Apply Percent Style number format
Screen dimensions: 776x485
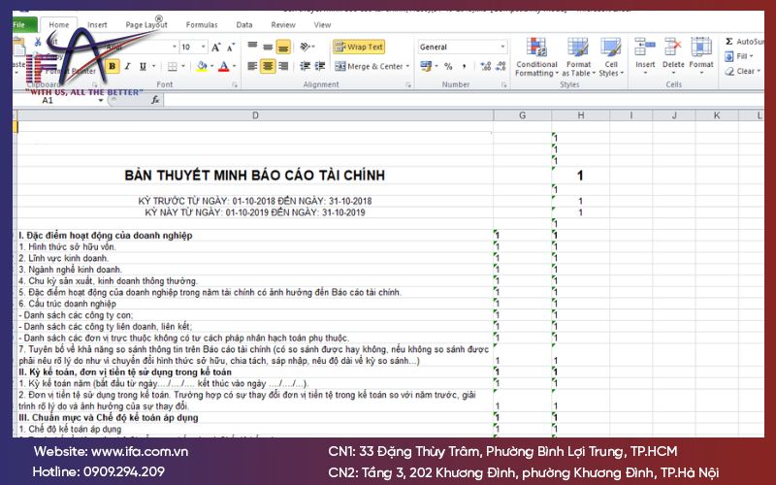point(448,66)
